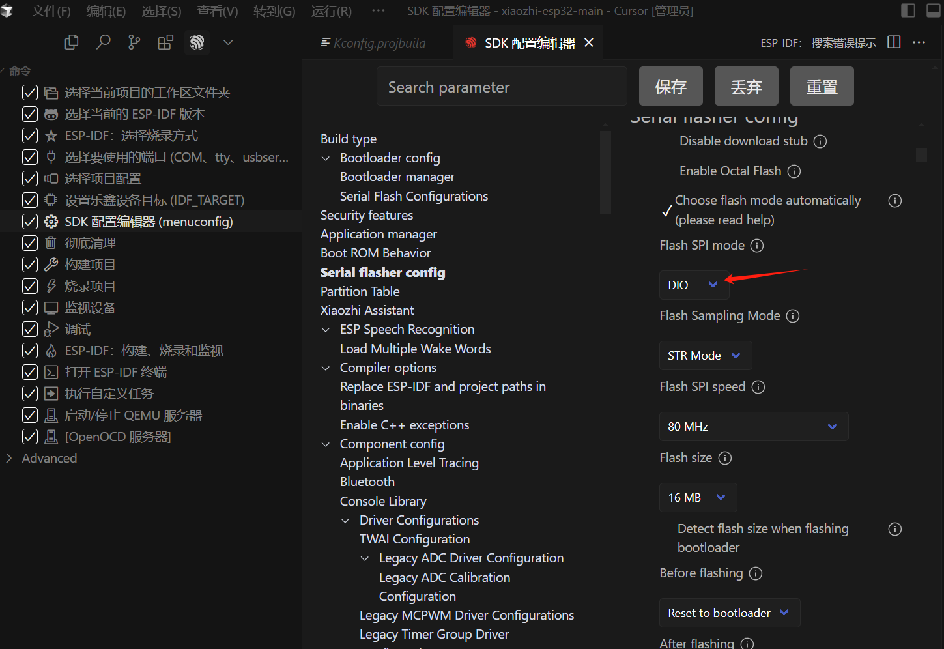Image resolution: width=944 pixels, height=649 pixels.
Task: Click the split editor icon
Action: tap(894, 42)
